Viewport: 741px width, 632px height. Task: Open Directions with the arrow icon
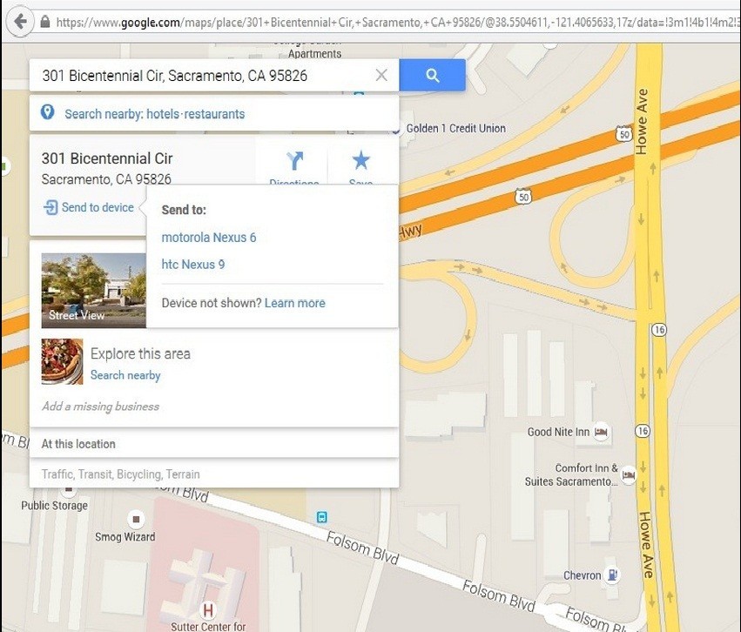294,161
